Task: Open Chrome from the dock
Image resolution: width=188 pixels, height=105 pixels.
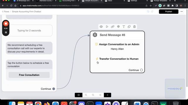Action: click(x=38, y=104)
